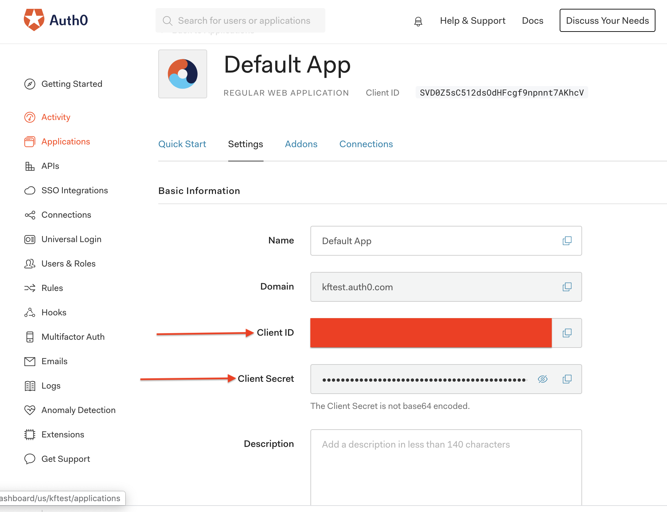The image size is (667, 512).
Task: Copy the Client Secret value
Action: pyautogui.click(x=566, y=379)
